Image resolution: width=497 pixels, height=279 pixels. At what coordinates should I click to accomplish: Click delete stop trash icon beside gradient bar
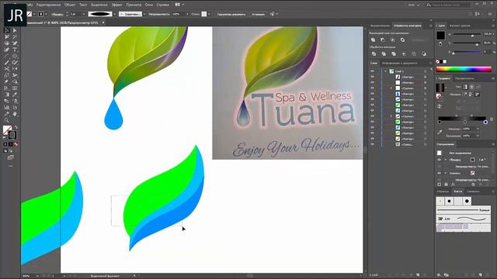click(492, 119)
